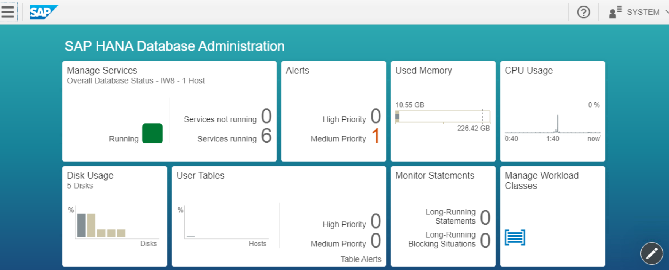
Task: Click the 226.42 GB memory value
Action: click(x=473, y=129)
